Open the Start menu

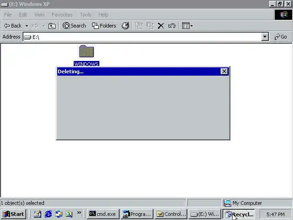click(x=13, y=214)
